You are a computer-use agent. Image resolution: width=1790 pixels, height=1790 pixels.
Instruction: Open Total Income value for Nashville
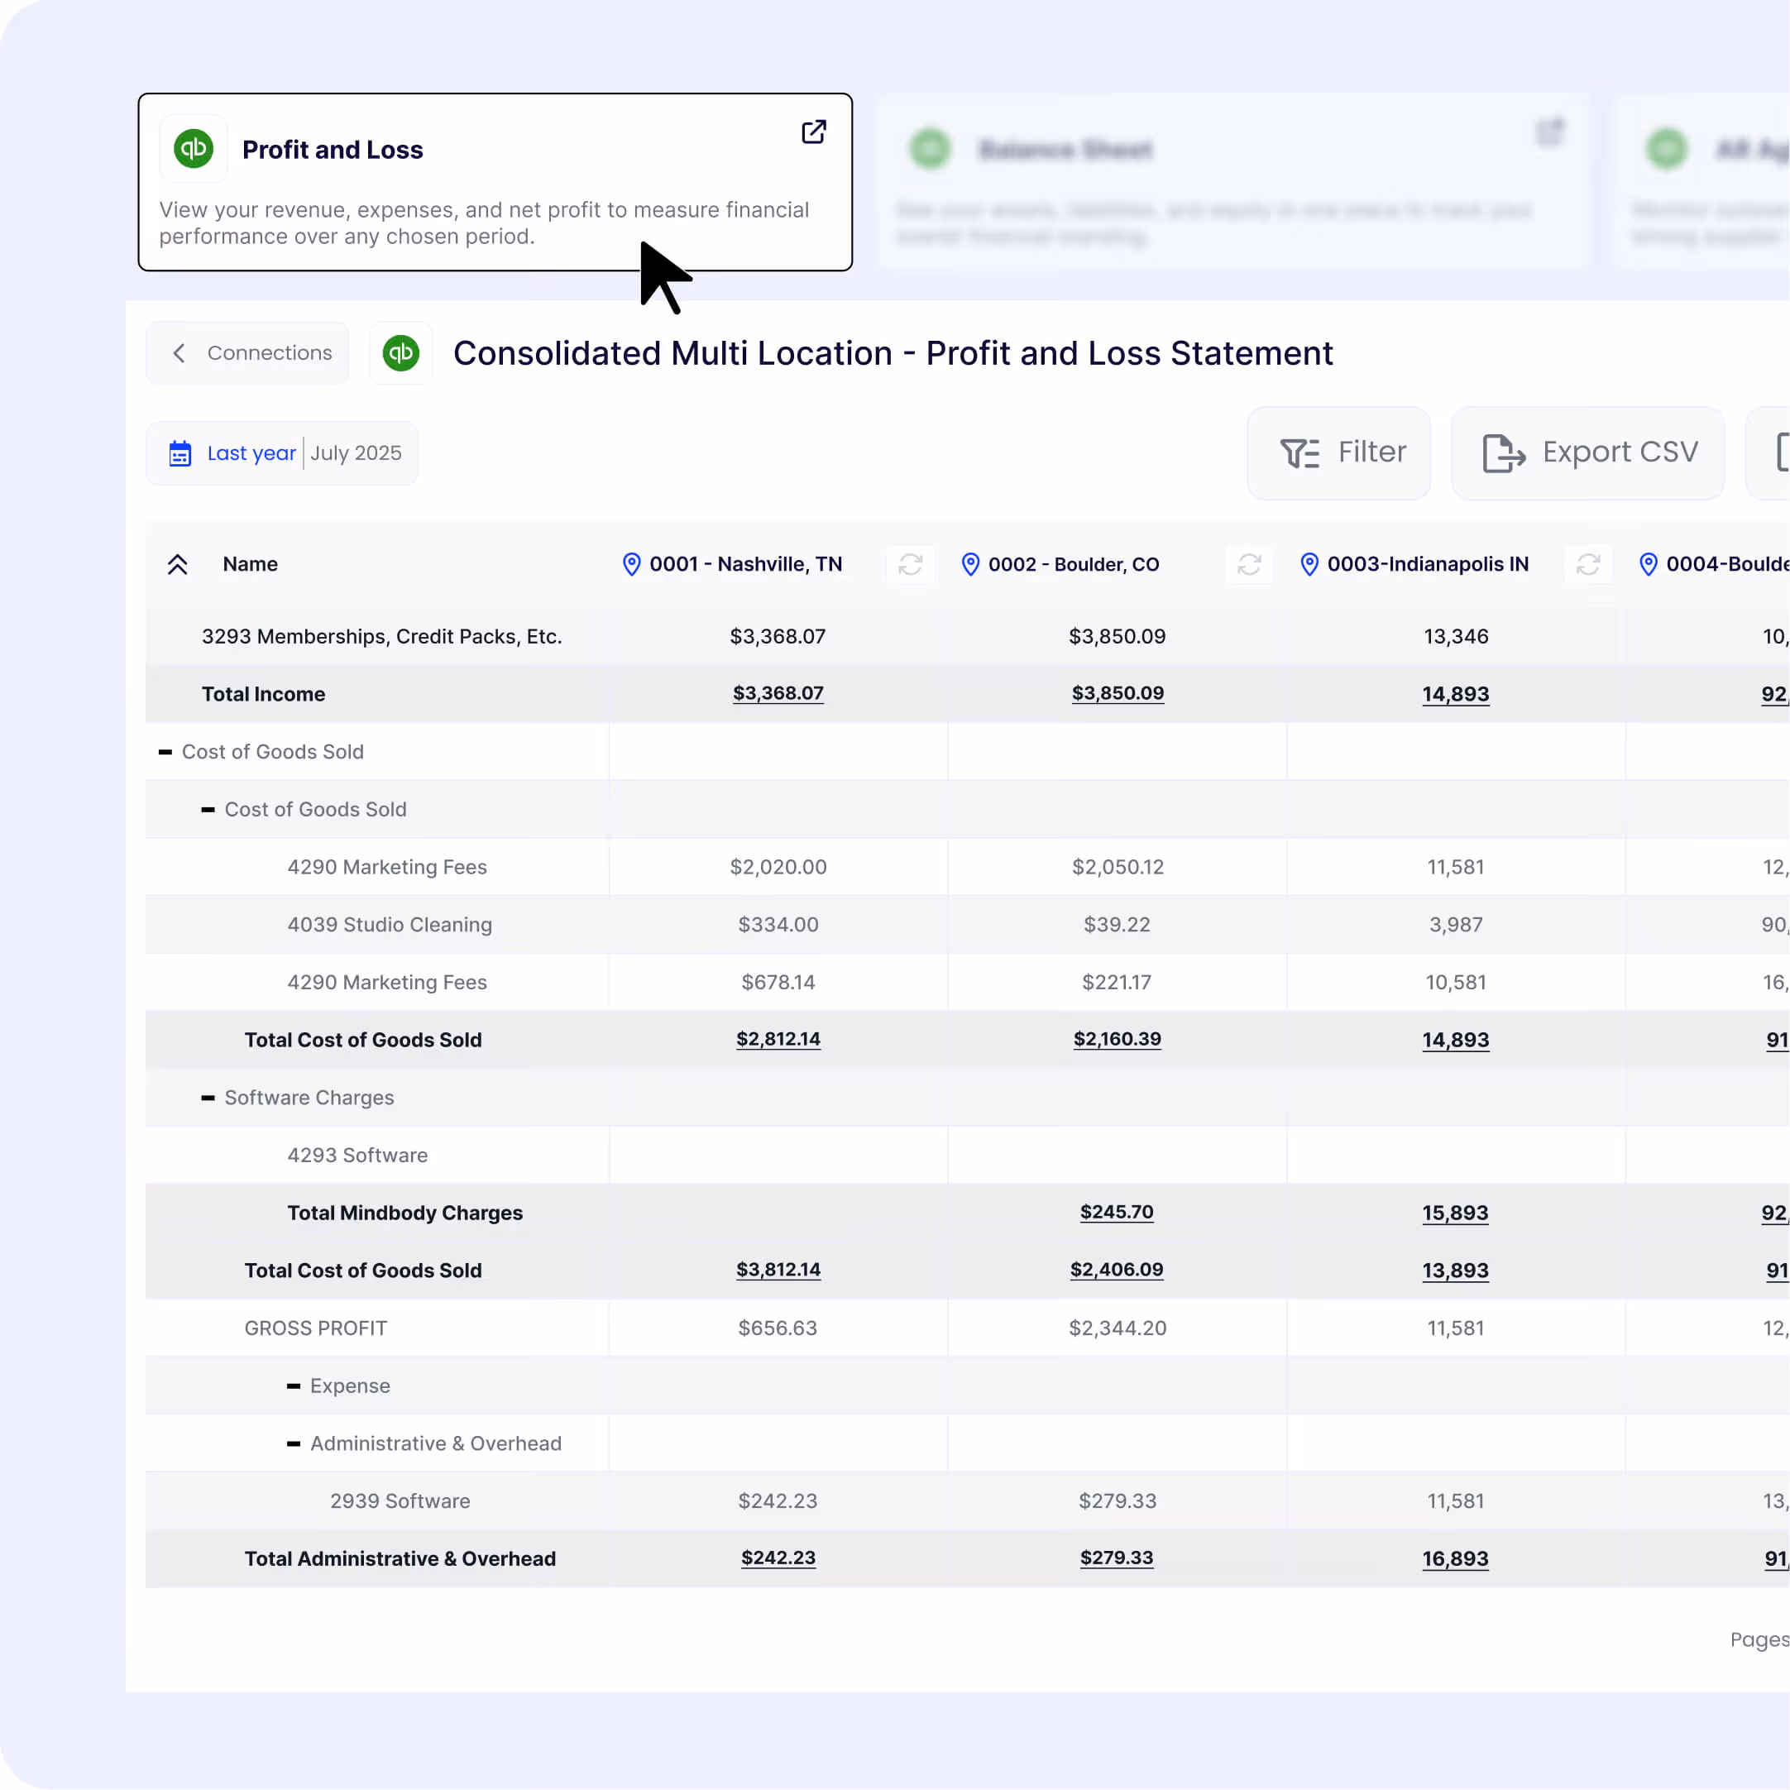(x=778, y=694)
